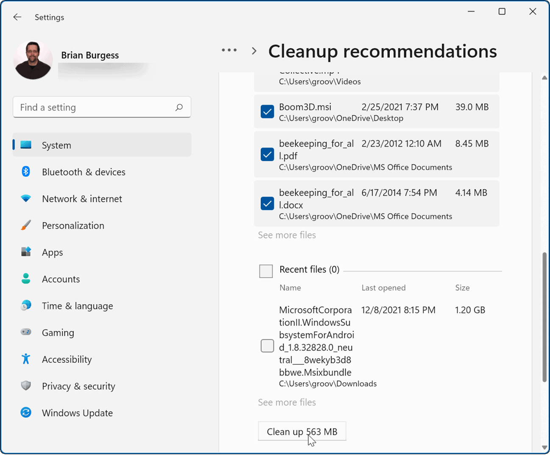Select the Personalization paintbrush icon

click(26, 225)
